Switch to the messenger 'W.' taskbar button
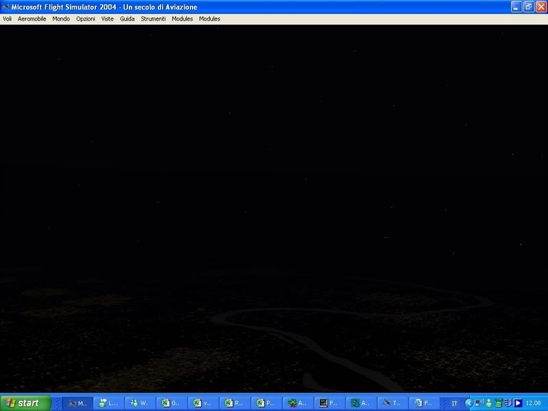Screen dimensions: 548x411 point(140,403)
